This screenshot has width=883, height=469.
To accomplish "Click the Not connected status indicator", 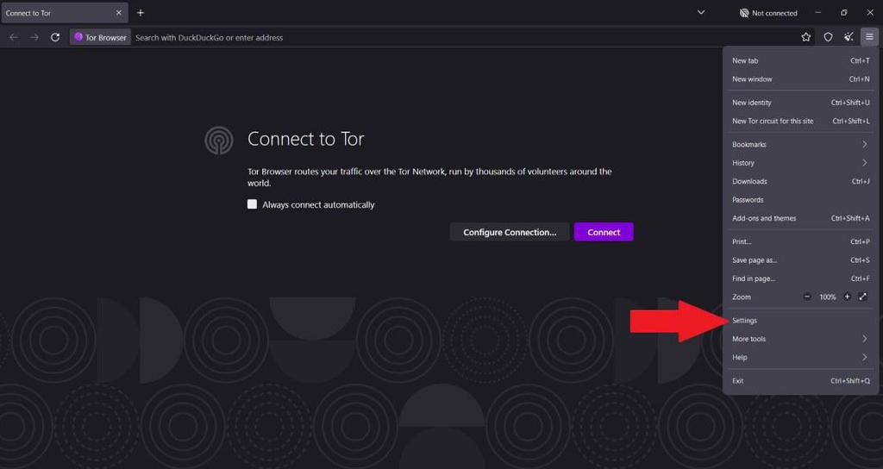I will coord(768,13).
